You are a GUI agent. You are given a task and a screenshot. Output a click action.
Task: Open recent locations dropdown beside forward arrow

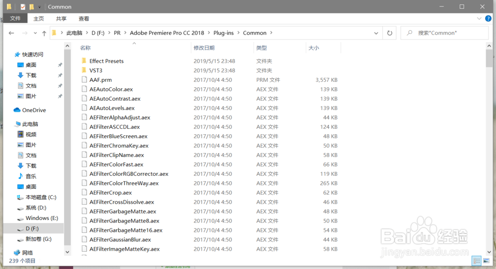point(35,33)
